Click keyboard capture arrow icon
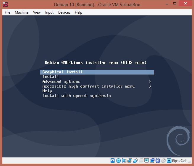194x166 pixels. [x=169, y=161]
